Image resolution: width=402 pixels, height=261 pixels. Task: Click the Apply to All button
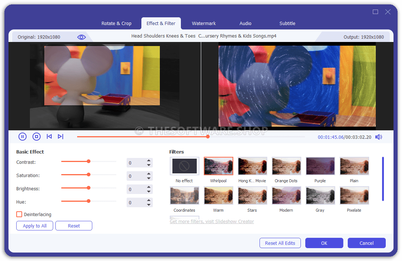click(x=35, y=226)
